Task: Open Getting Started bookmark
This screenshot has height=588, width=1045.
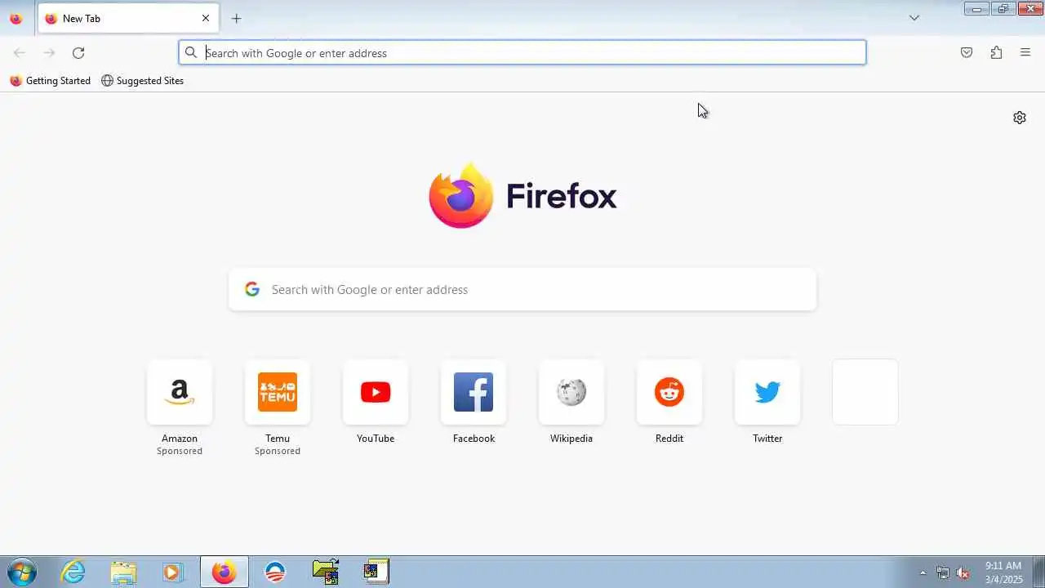Action: (51, 81)
